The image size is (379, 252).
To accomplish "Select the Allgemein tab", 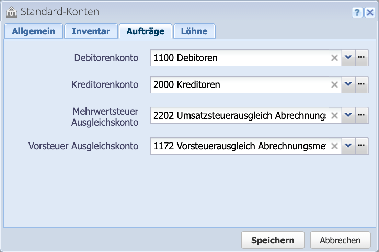I will point(33,31).
